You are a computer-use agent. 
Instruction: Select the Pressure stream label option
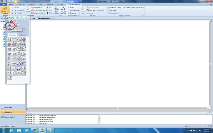pos(72,13)
